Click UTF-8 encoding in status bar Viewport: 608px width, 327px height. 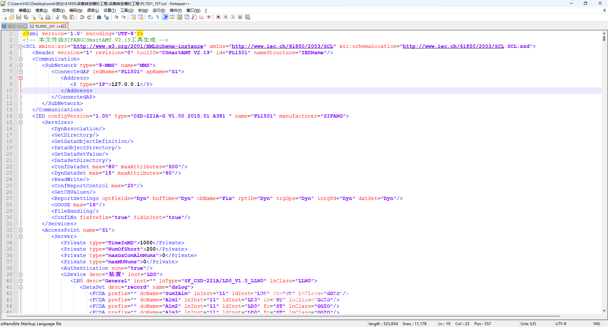click(x=561, y=324)
